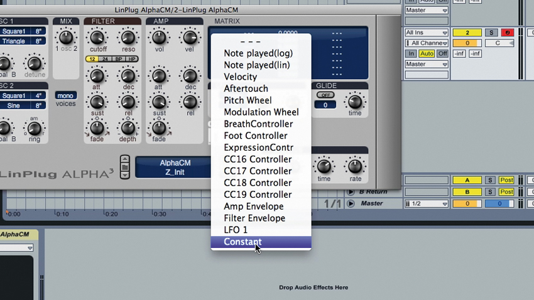Open the master 1/2 output dropdown
The image size is (534, 300).
427,204
